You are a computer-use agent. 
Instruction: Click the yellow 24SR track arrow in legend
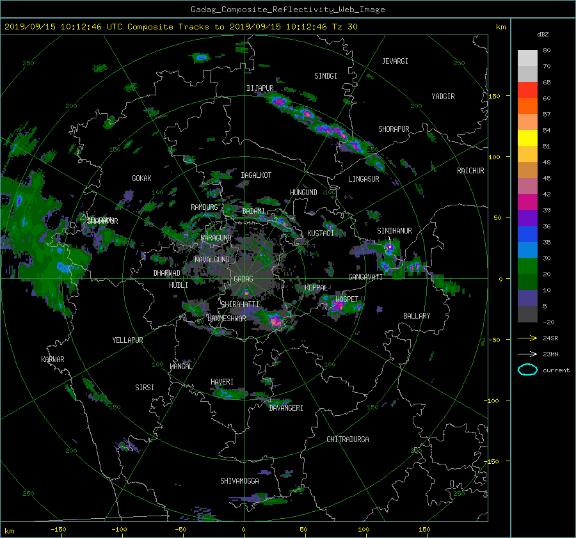pyautogui.click(x=527, y=338)
